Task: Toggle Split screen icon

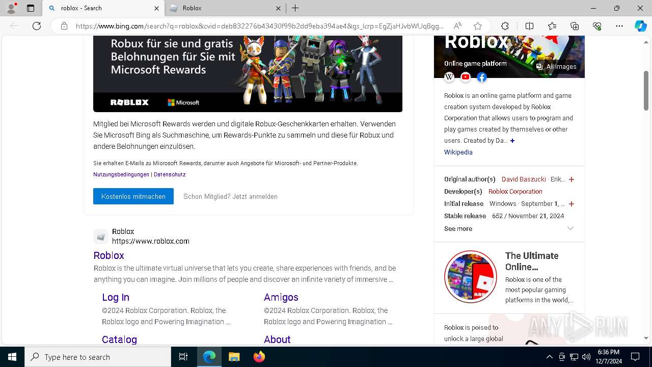Action: point(529,26)
